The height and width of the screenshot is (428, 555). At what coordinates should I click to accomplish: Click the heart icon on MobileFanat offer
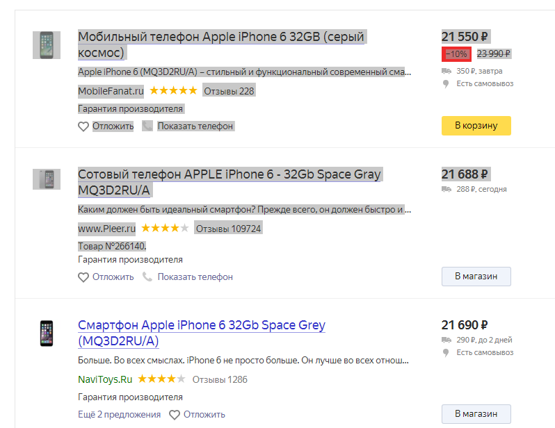point(83,126)
